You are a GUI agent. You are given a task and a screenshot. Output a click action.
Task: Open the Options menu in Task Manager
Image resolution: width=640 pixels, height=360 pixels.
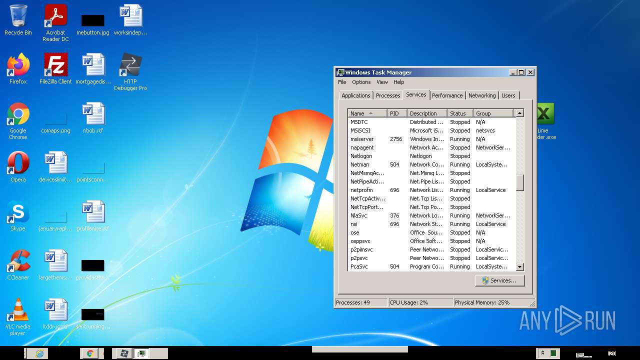(361, 82)
